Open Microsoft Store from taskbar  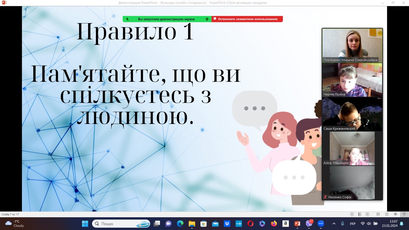tap(203, 224)
